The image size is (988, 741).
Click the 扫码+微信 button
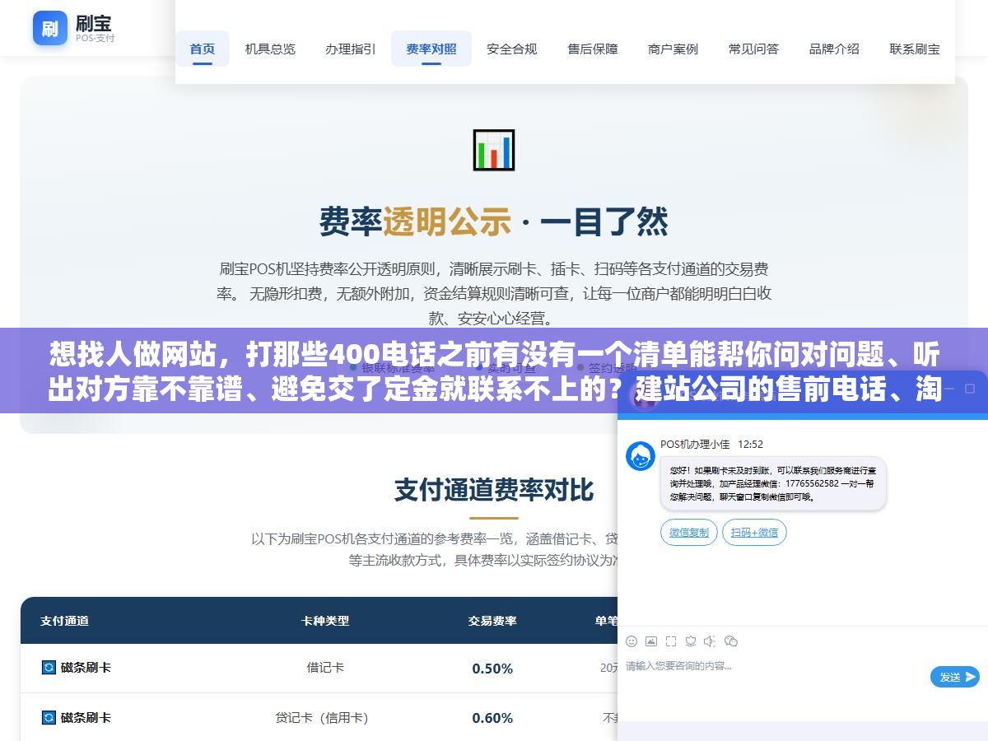pyautogui.click(x=755, y=532)
